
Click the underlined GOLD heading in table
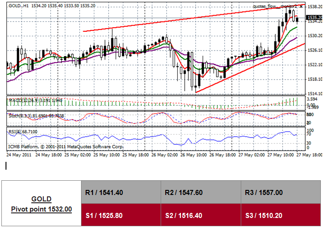(41, 199)
